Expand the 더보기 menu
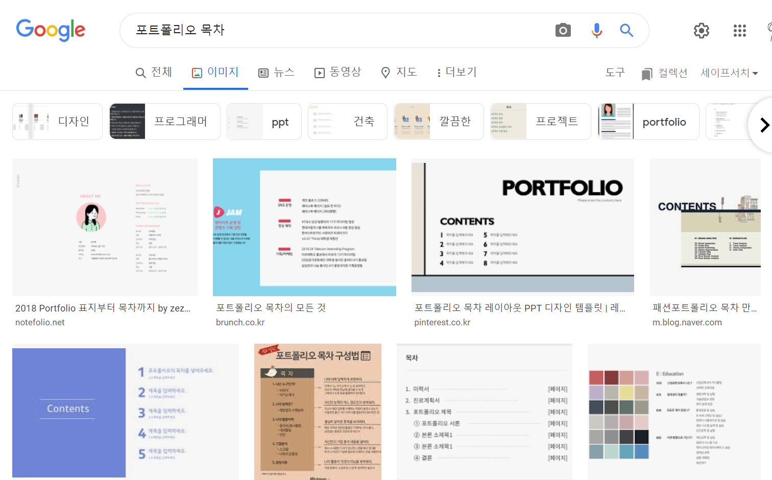Viewport: 772px width, 480px height. [x=456, y=73]
